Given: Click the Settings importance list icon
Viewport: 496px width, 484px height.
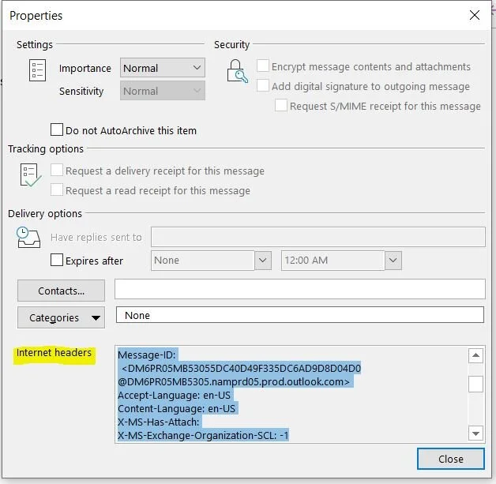Looking at the screenshot, I should [x=37, y=70].
